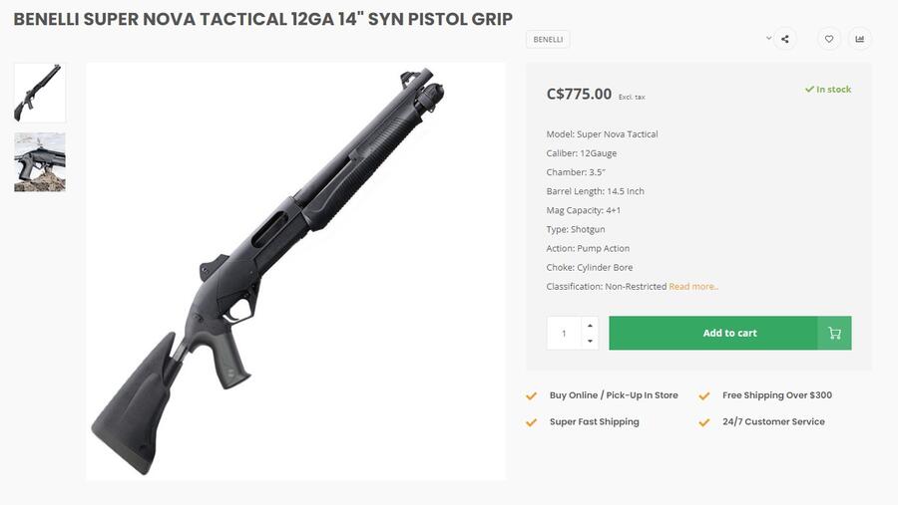Select the first shotgun thumbnail
This screenshot has height=505, width=898.
40,93
